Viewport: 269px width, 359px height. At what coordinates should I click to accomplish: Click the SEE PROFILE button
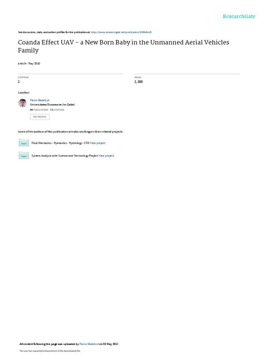(40, 117)
